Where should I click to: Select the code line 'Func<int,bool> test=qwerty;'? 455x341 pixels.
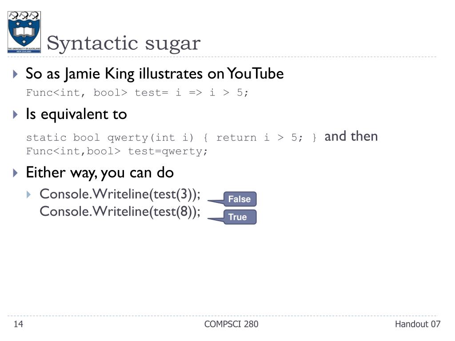point(117,151)
